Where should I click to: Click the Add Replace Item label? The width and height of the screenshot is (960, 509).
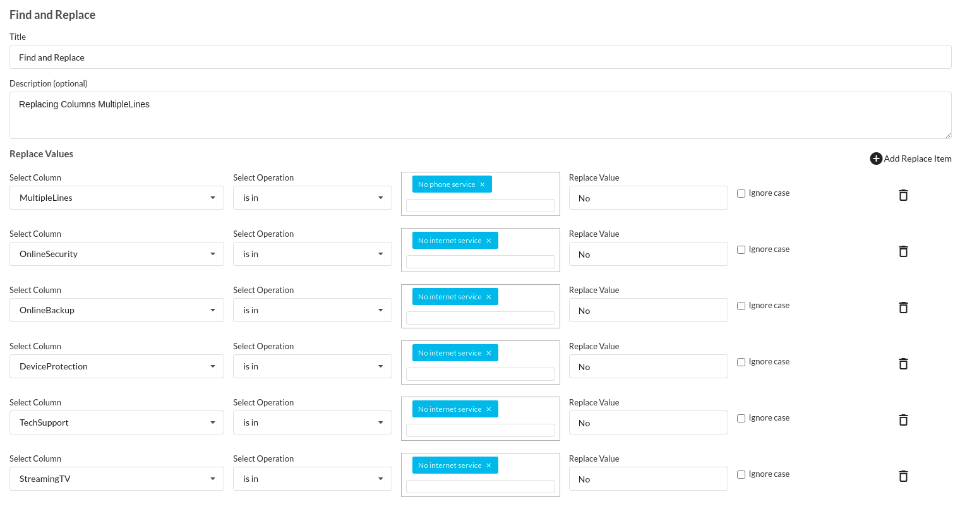click(x=918, y=159)
